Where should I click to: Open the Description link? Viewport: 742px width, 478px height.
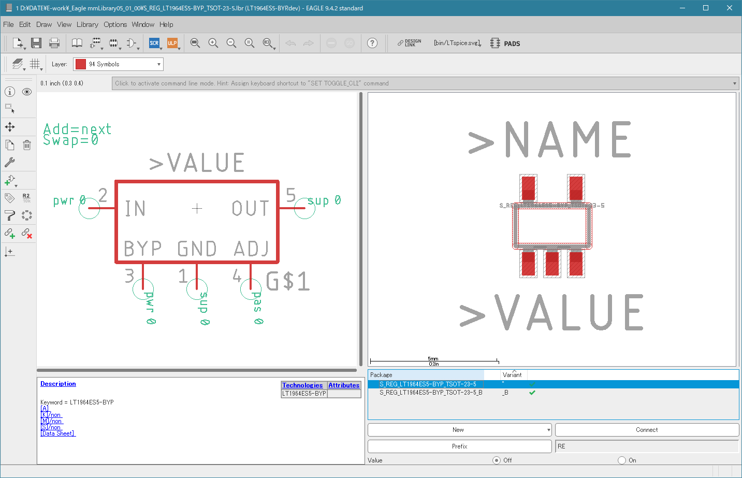(58, 384)
